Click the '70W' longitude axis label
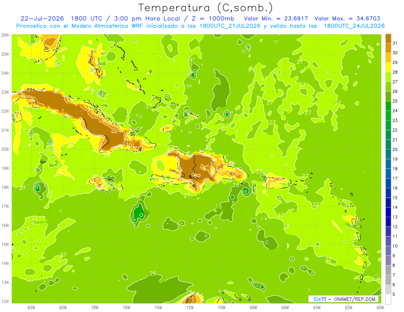The image size is (404, 312). point(222,308)
